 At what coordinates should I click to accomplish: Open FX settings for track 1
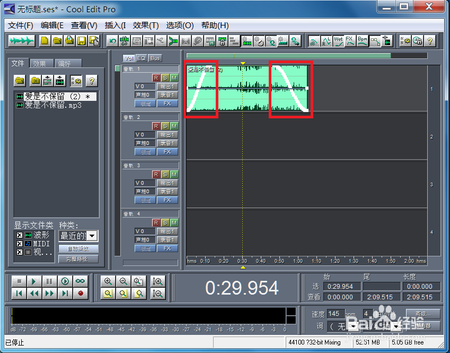[x=167, y=104]
